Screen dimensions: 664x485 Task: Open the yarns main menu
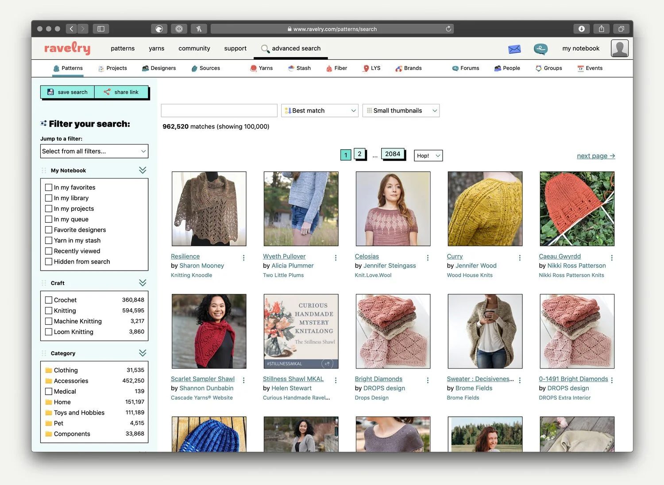[x=157, y=48]
